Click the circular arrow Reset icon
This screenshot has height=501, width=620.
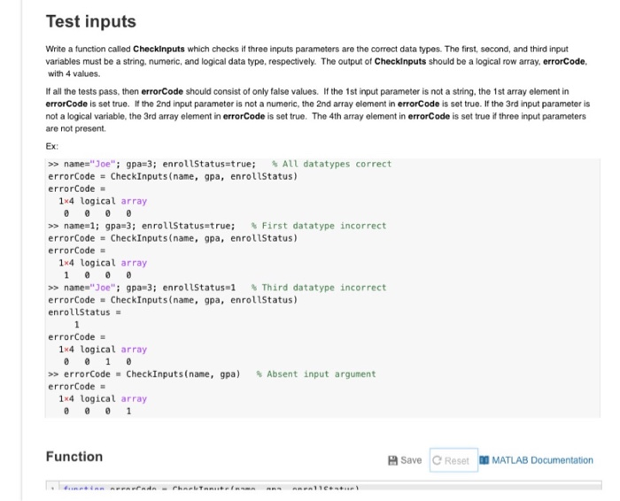click(437, 460)
